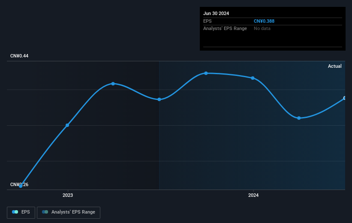Click the Analysts' EPS Range tooltip row label
The width and height of the screenshot is (352, 223).
coord(225,29)
